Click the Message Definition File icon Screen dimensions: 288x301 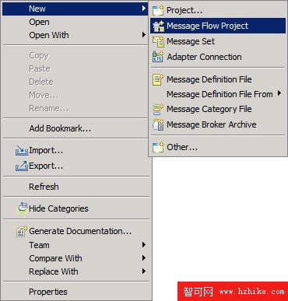point(158,79)
